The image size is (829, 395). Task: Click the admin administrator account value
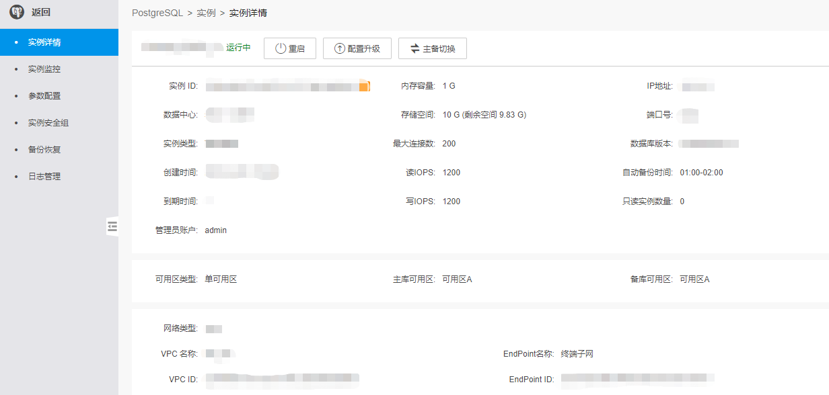tap(216, 230)
